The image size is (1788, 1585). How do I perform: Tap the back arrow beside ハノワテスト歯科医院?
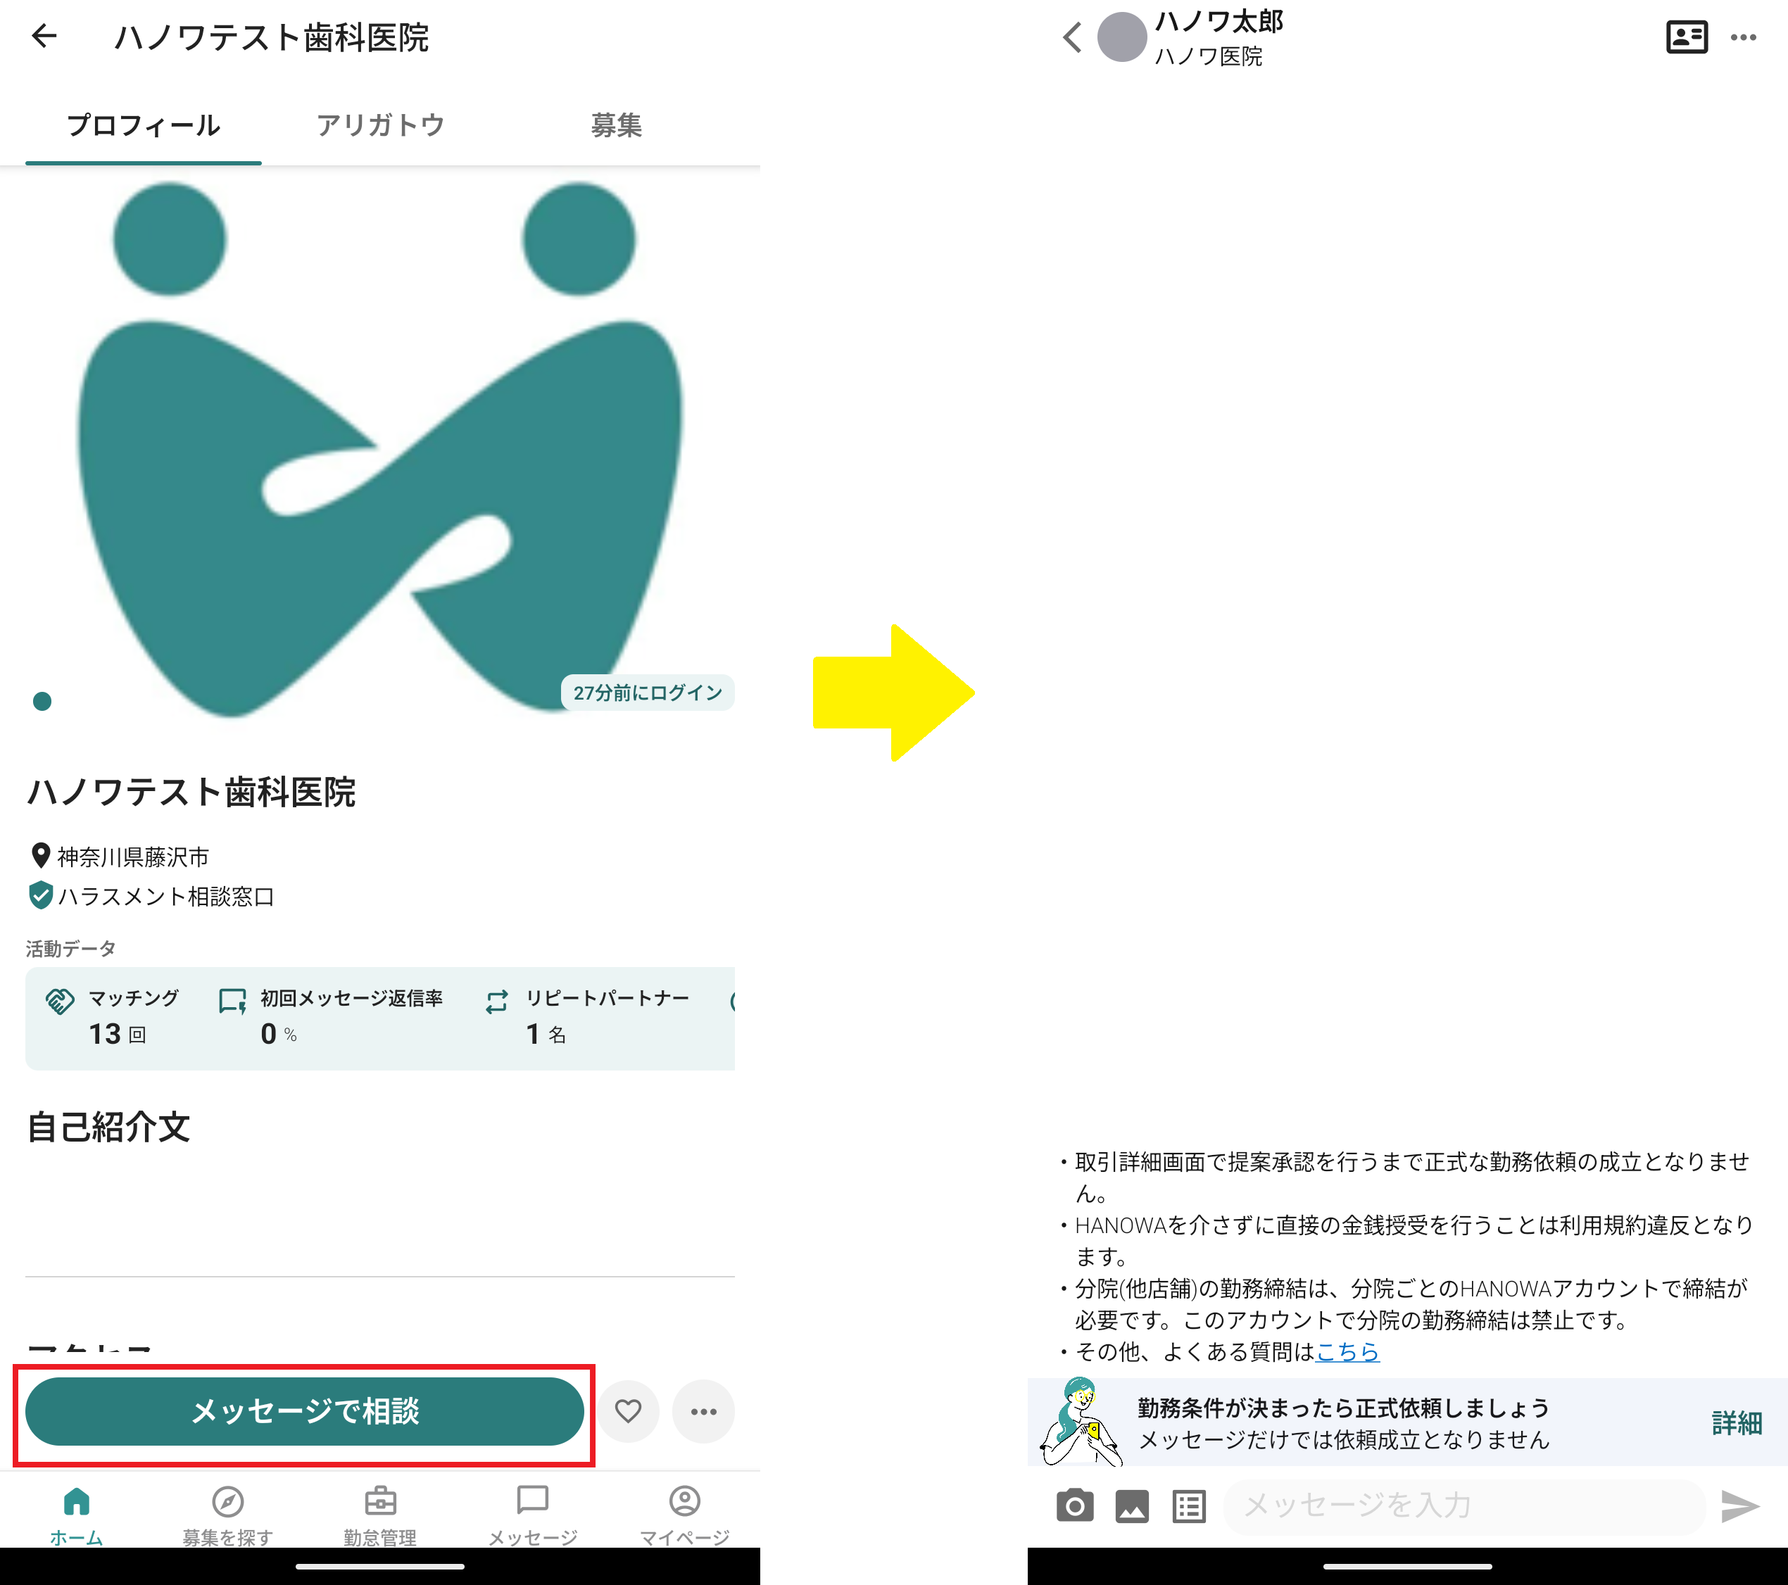[44, 36]
